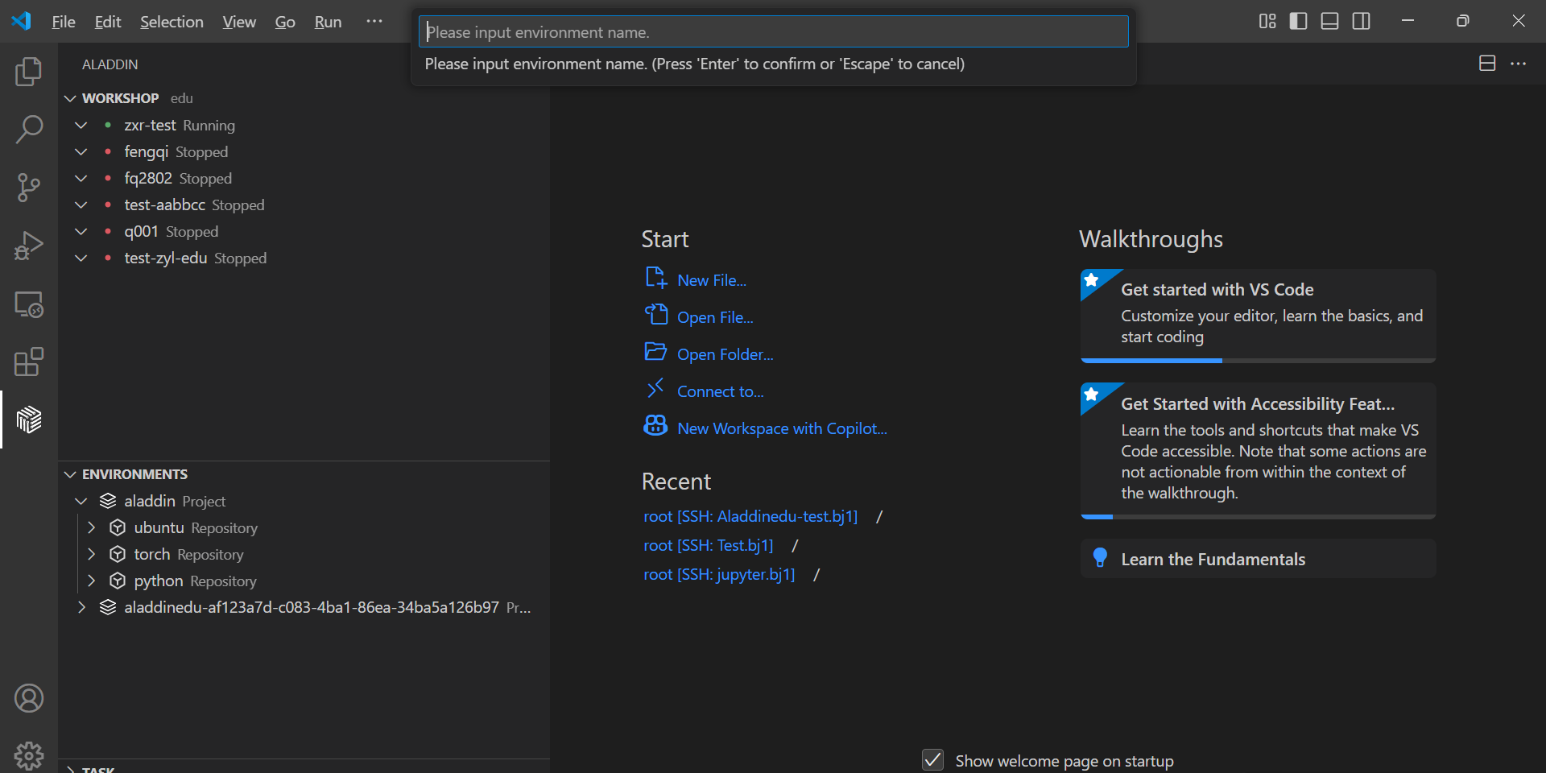Toggle the primary side bar layout button
Screen dimensions: 1546x773
click(1298, 22)
